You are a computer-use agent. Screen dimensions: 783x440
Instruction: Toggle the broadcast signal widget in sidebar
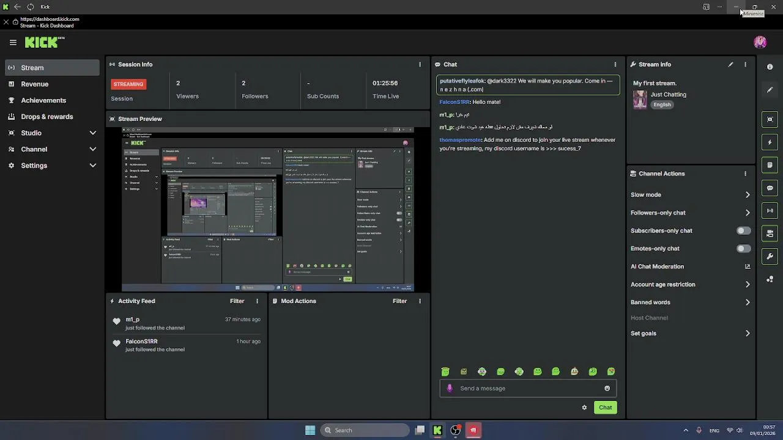770,211
